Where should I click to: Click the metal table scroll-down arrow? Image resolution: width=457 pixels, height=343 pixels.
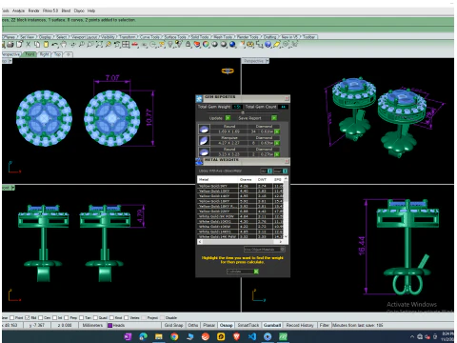click(x=286, y=236)
